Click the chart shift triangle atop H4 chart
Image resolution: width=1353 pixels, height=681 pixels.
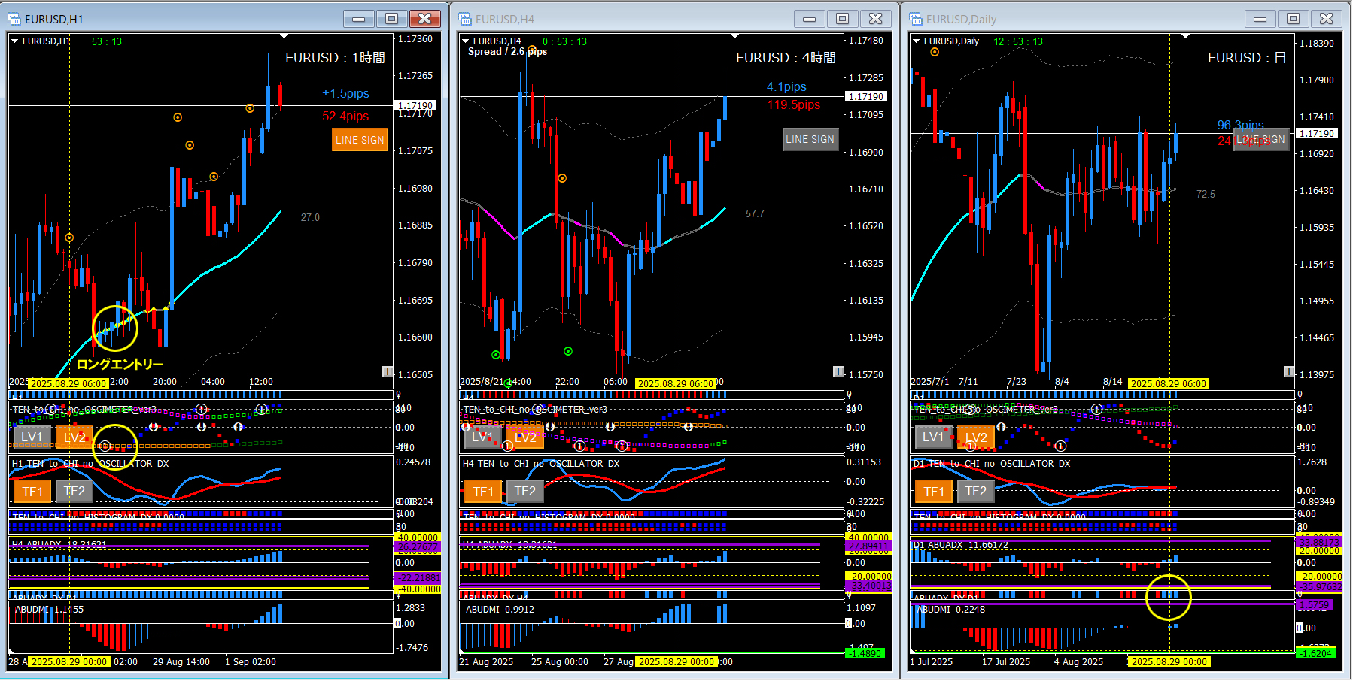tap(734, 36)
